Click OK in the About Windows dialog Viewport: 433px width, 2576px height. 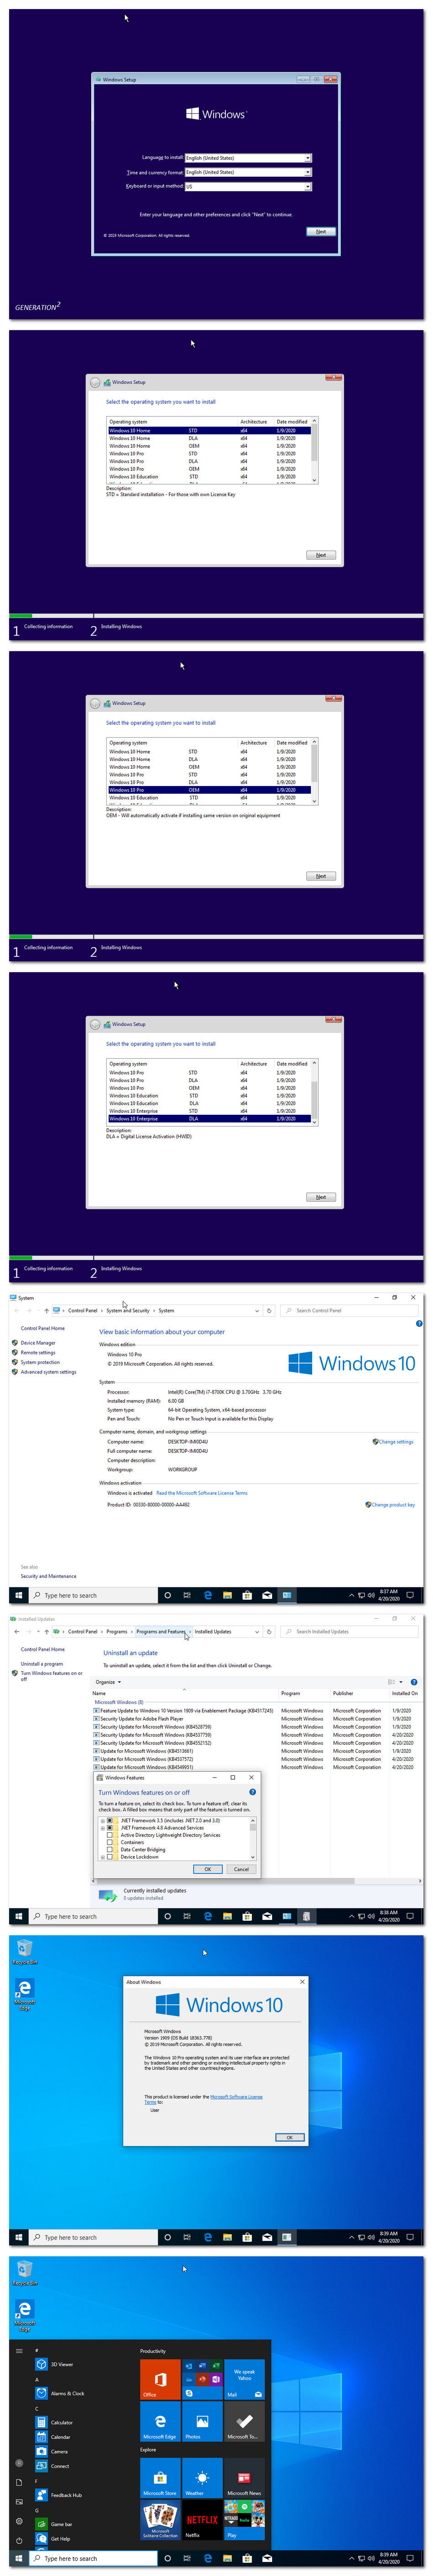tap(289, 2137)
